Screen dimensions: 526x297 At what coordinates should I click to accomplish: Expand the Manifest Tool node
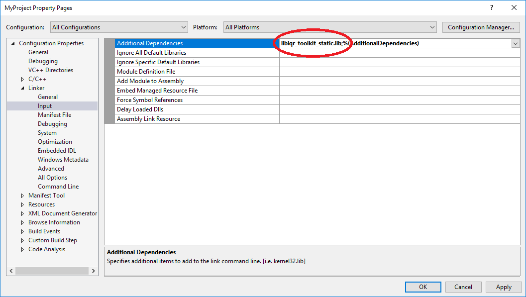[22, 195]
